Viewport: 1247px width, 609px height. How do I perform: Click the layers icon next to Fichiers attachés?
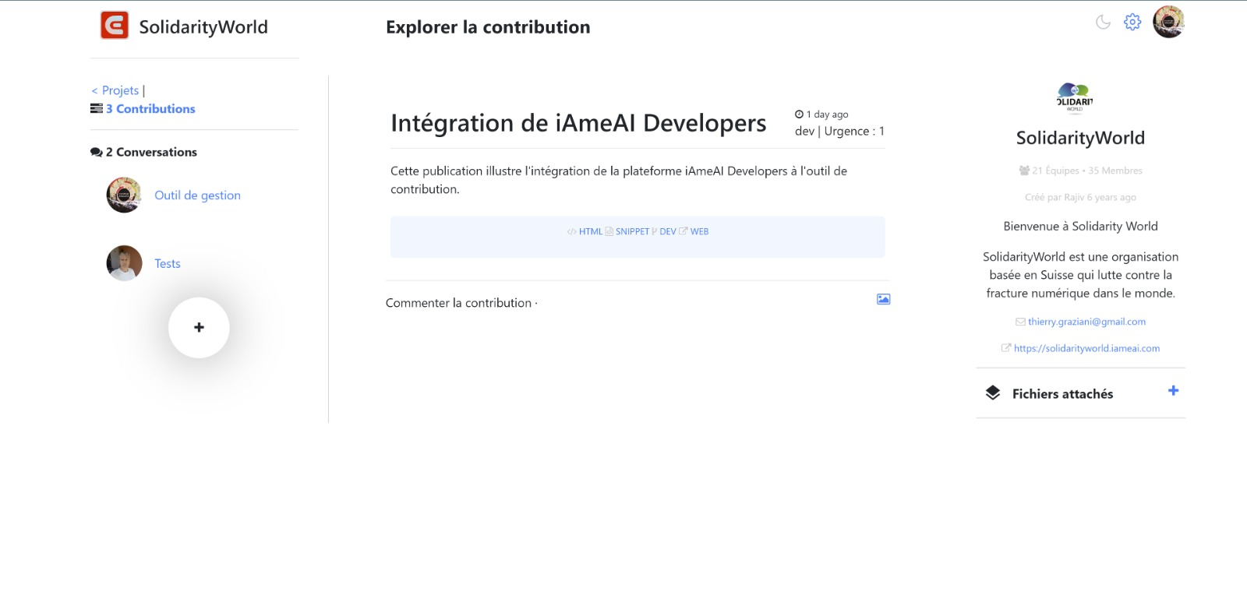[992, 393]
